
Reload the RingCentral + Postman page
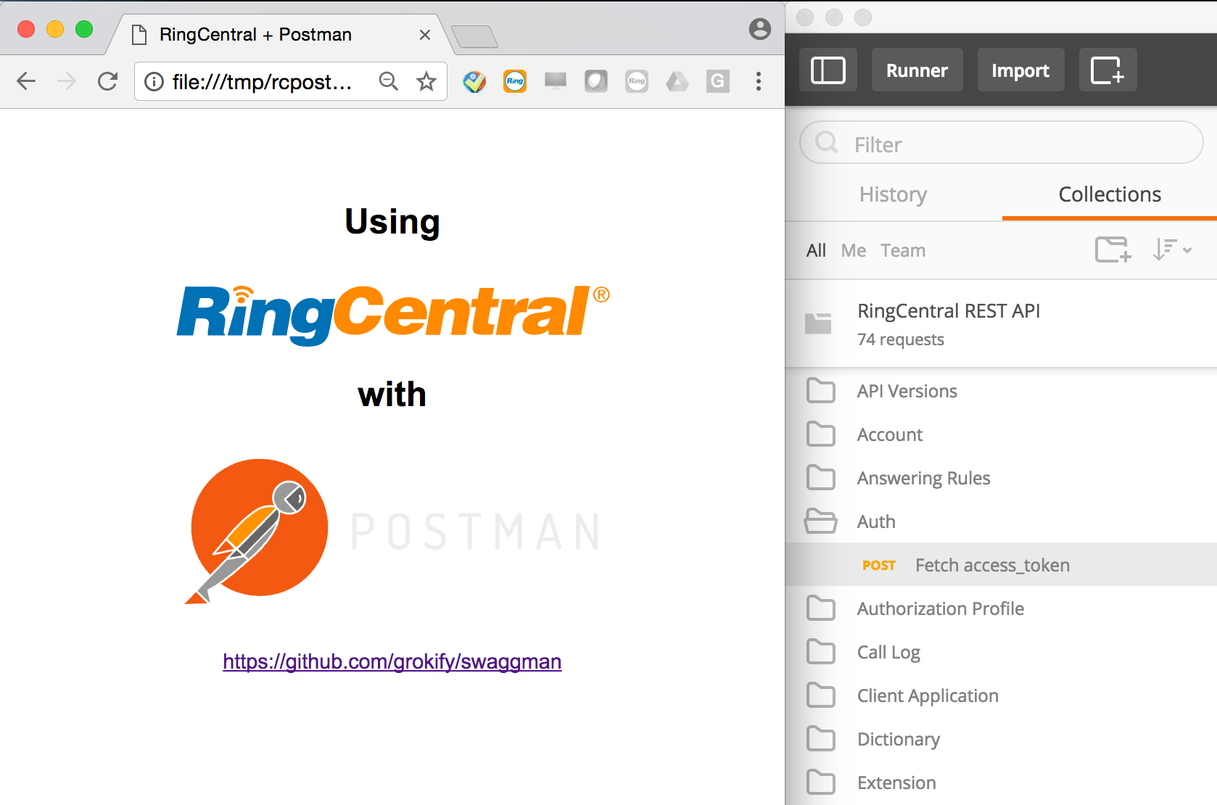click(107, 81)
